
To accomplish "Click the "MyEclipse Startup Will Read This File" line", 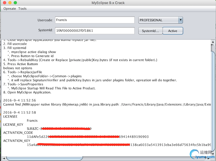I will click(x=52, y=88).
